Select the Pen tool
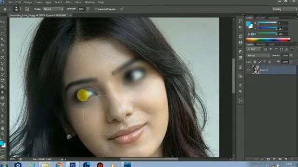 2,104
